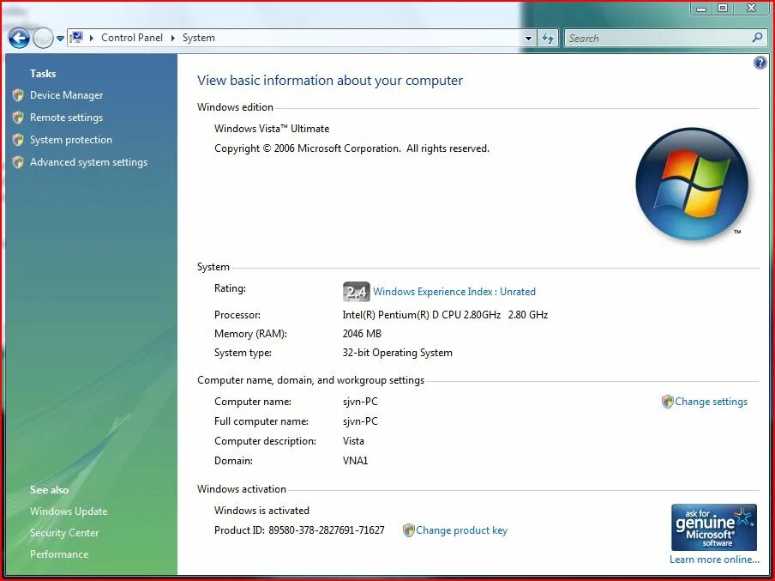The height and width of the screenshot is (581, 775).
Task: Open help via the question mark icon
Action: [760, 63]
